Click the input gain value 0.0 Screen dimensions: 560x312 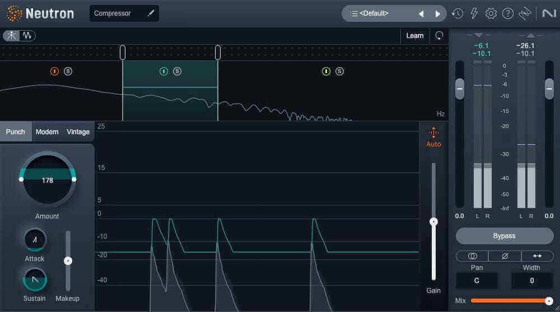[460, 216]
